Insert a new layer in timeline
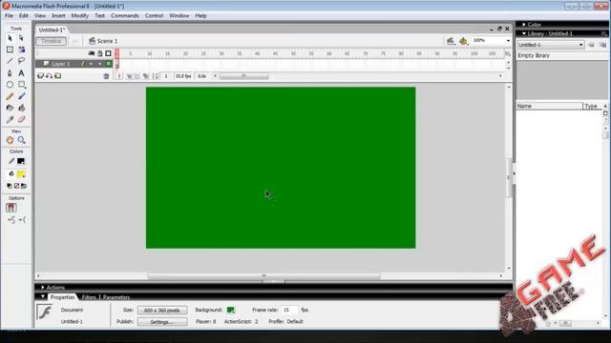 coord(40,76)
